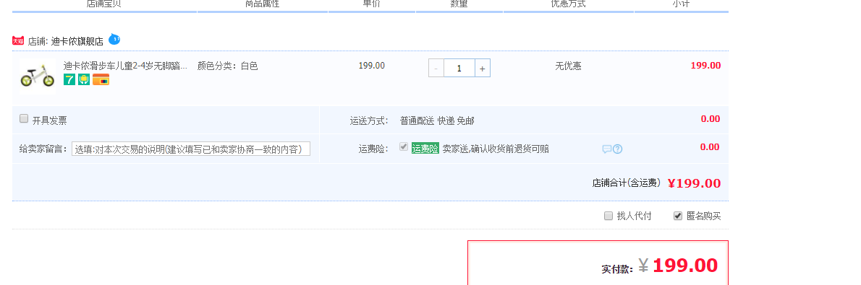This screenshot has width=861, height=285.
Task: Open Wangwang chat with the seller
Action: pos(114,39)
